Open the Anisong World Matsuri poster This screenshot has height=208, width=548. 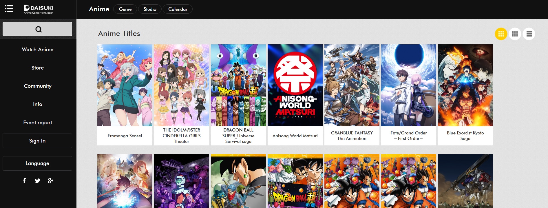point(295,85)
